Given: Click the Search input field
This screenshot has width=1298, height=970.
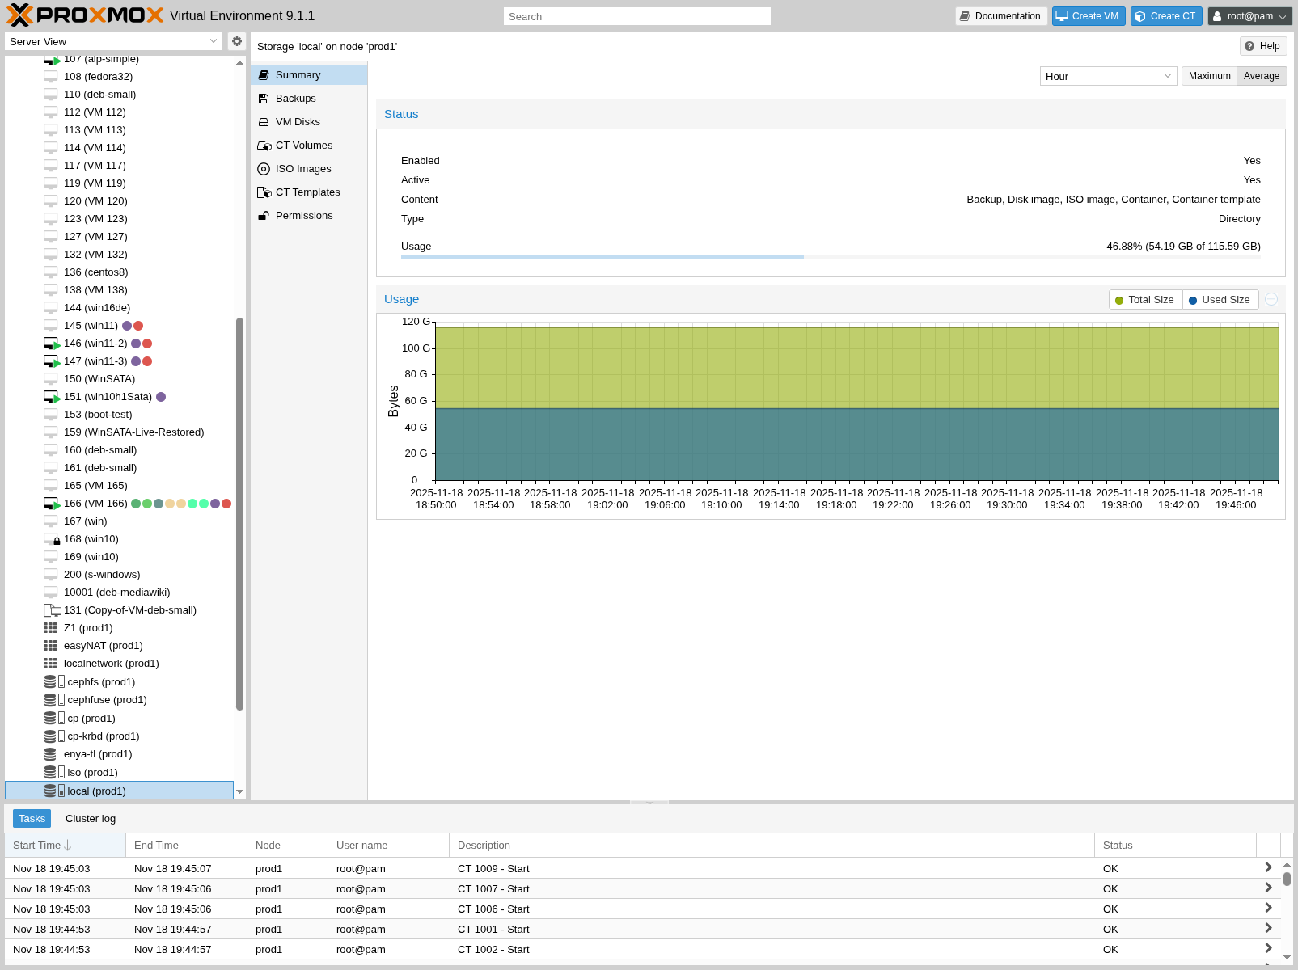Looking at the screenshot, I should pos(636,16).
